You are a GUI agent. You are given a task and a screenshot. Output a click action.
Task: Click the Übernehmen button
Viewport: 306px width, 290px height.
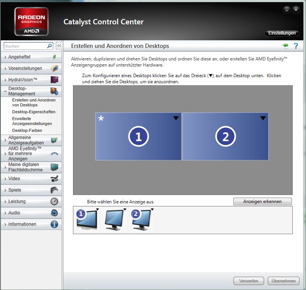click(x=283, y=281)
